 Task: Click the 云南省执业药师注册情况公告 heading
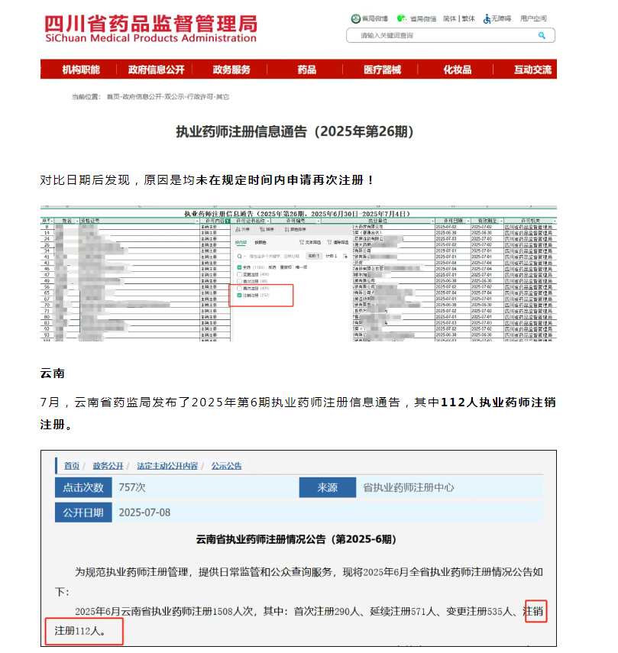click(296, 539)
